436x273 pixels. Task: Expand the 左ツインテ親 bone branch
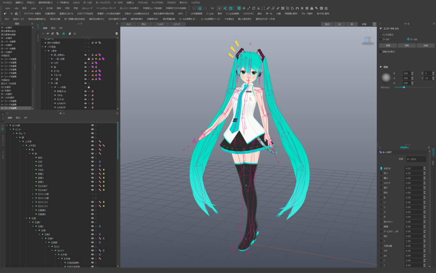(32, 194)
